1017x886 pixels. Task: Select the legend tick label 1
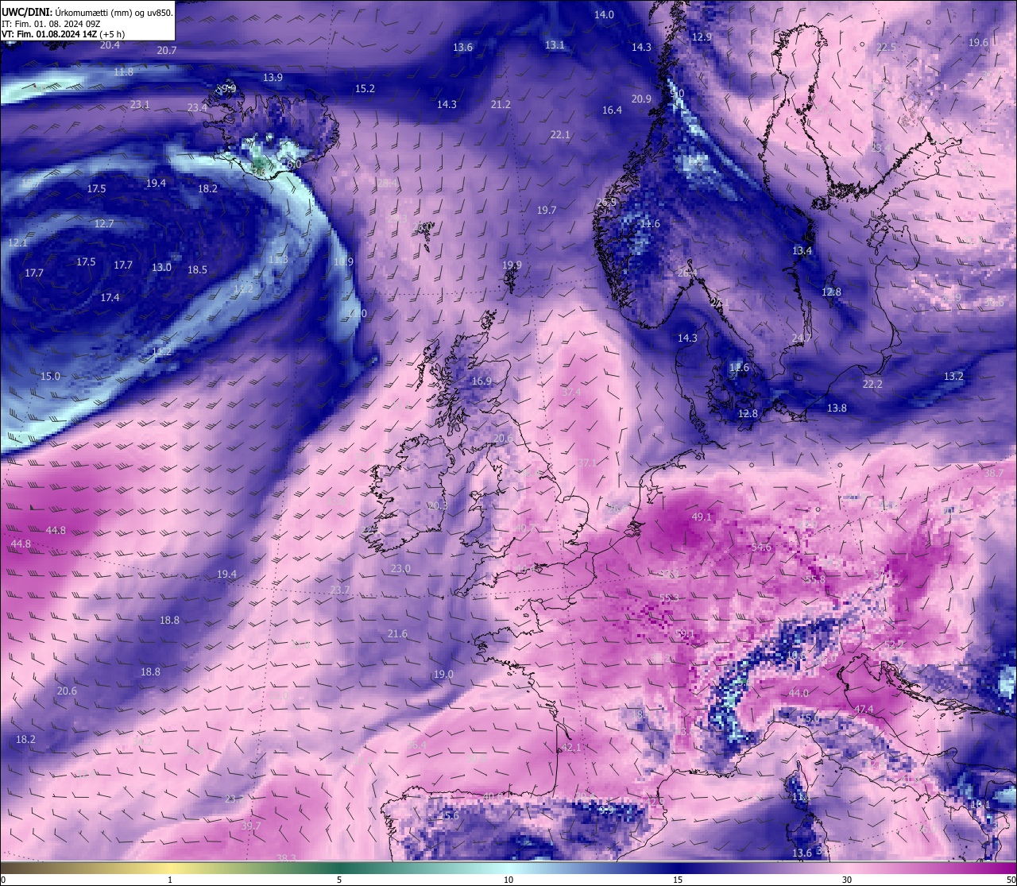(x=170, y=880)
